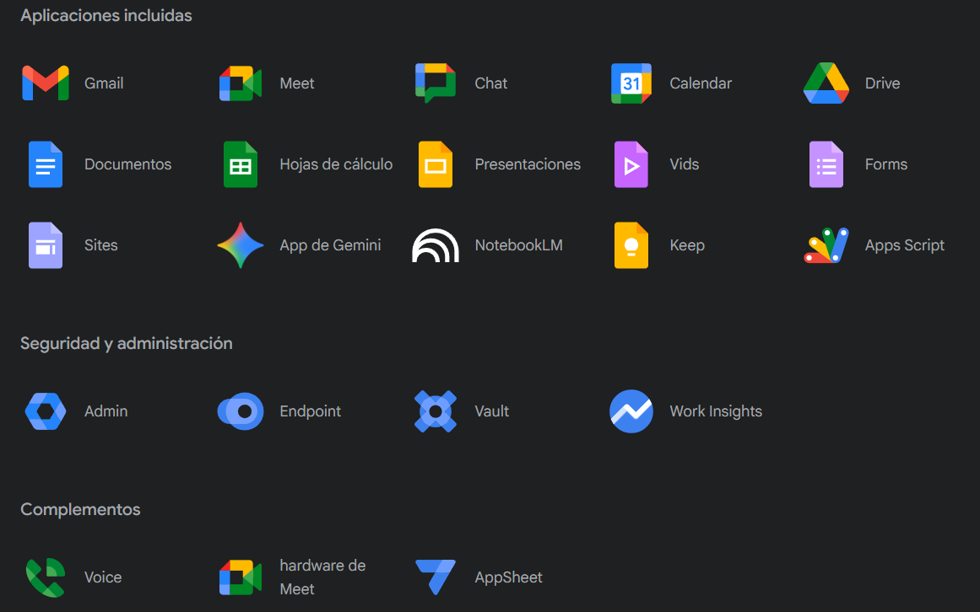Open the Chat text label
980x612 pixels.
point(490,83)
